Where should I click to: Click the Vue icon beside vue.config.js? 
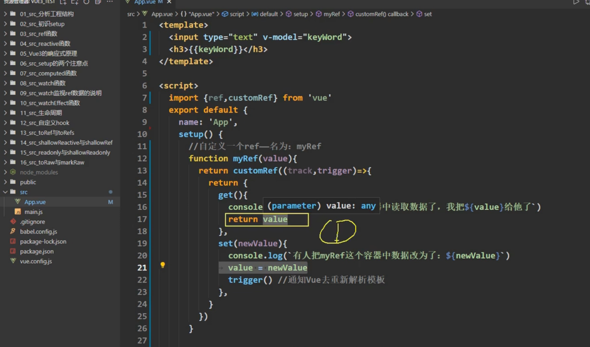click(x=13, y=261)
